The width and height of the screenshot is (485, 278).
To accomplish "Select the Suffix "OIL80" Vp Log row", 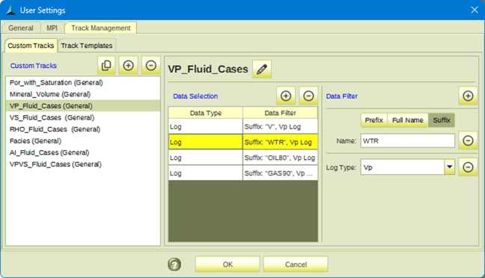I will pos(242,158).
